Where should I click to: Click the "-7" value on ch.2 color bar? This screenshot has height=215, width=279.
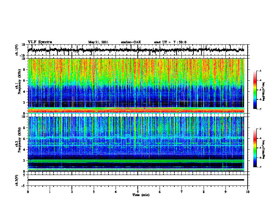(260, 167)
